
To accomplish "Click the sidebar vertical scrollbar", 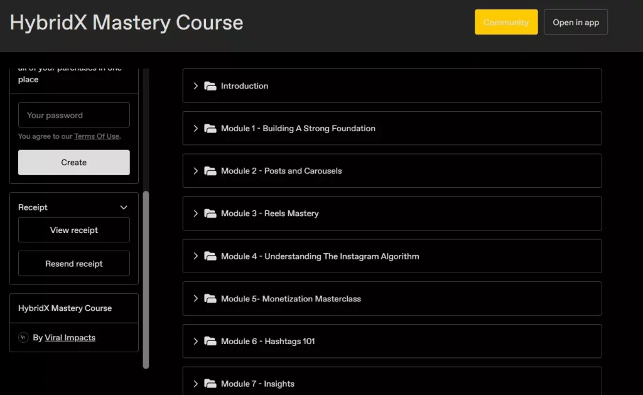I will (x=146, y=276).
